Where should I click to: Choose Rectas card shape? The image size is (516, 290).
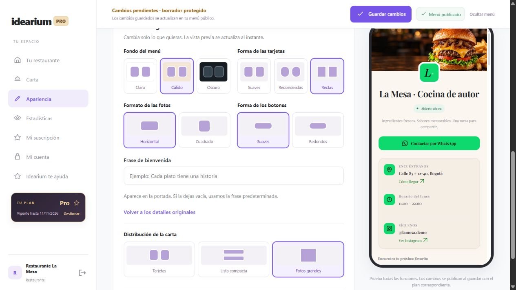pos(327,76)
